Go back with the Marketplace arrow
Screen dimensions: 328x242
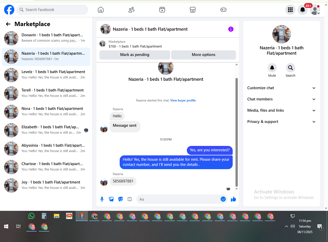click(8, 24)
